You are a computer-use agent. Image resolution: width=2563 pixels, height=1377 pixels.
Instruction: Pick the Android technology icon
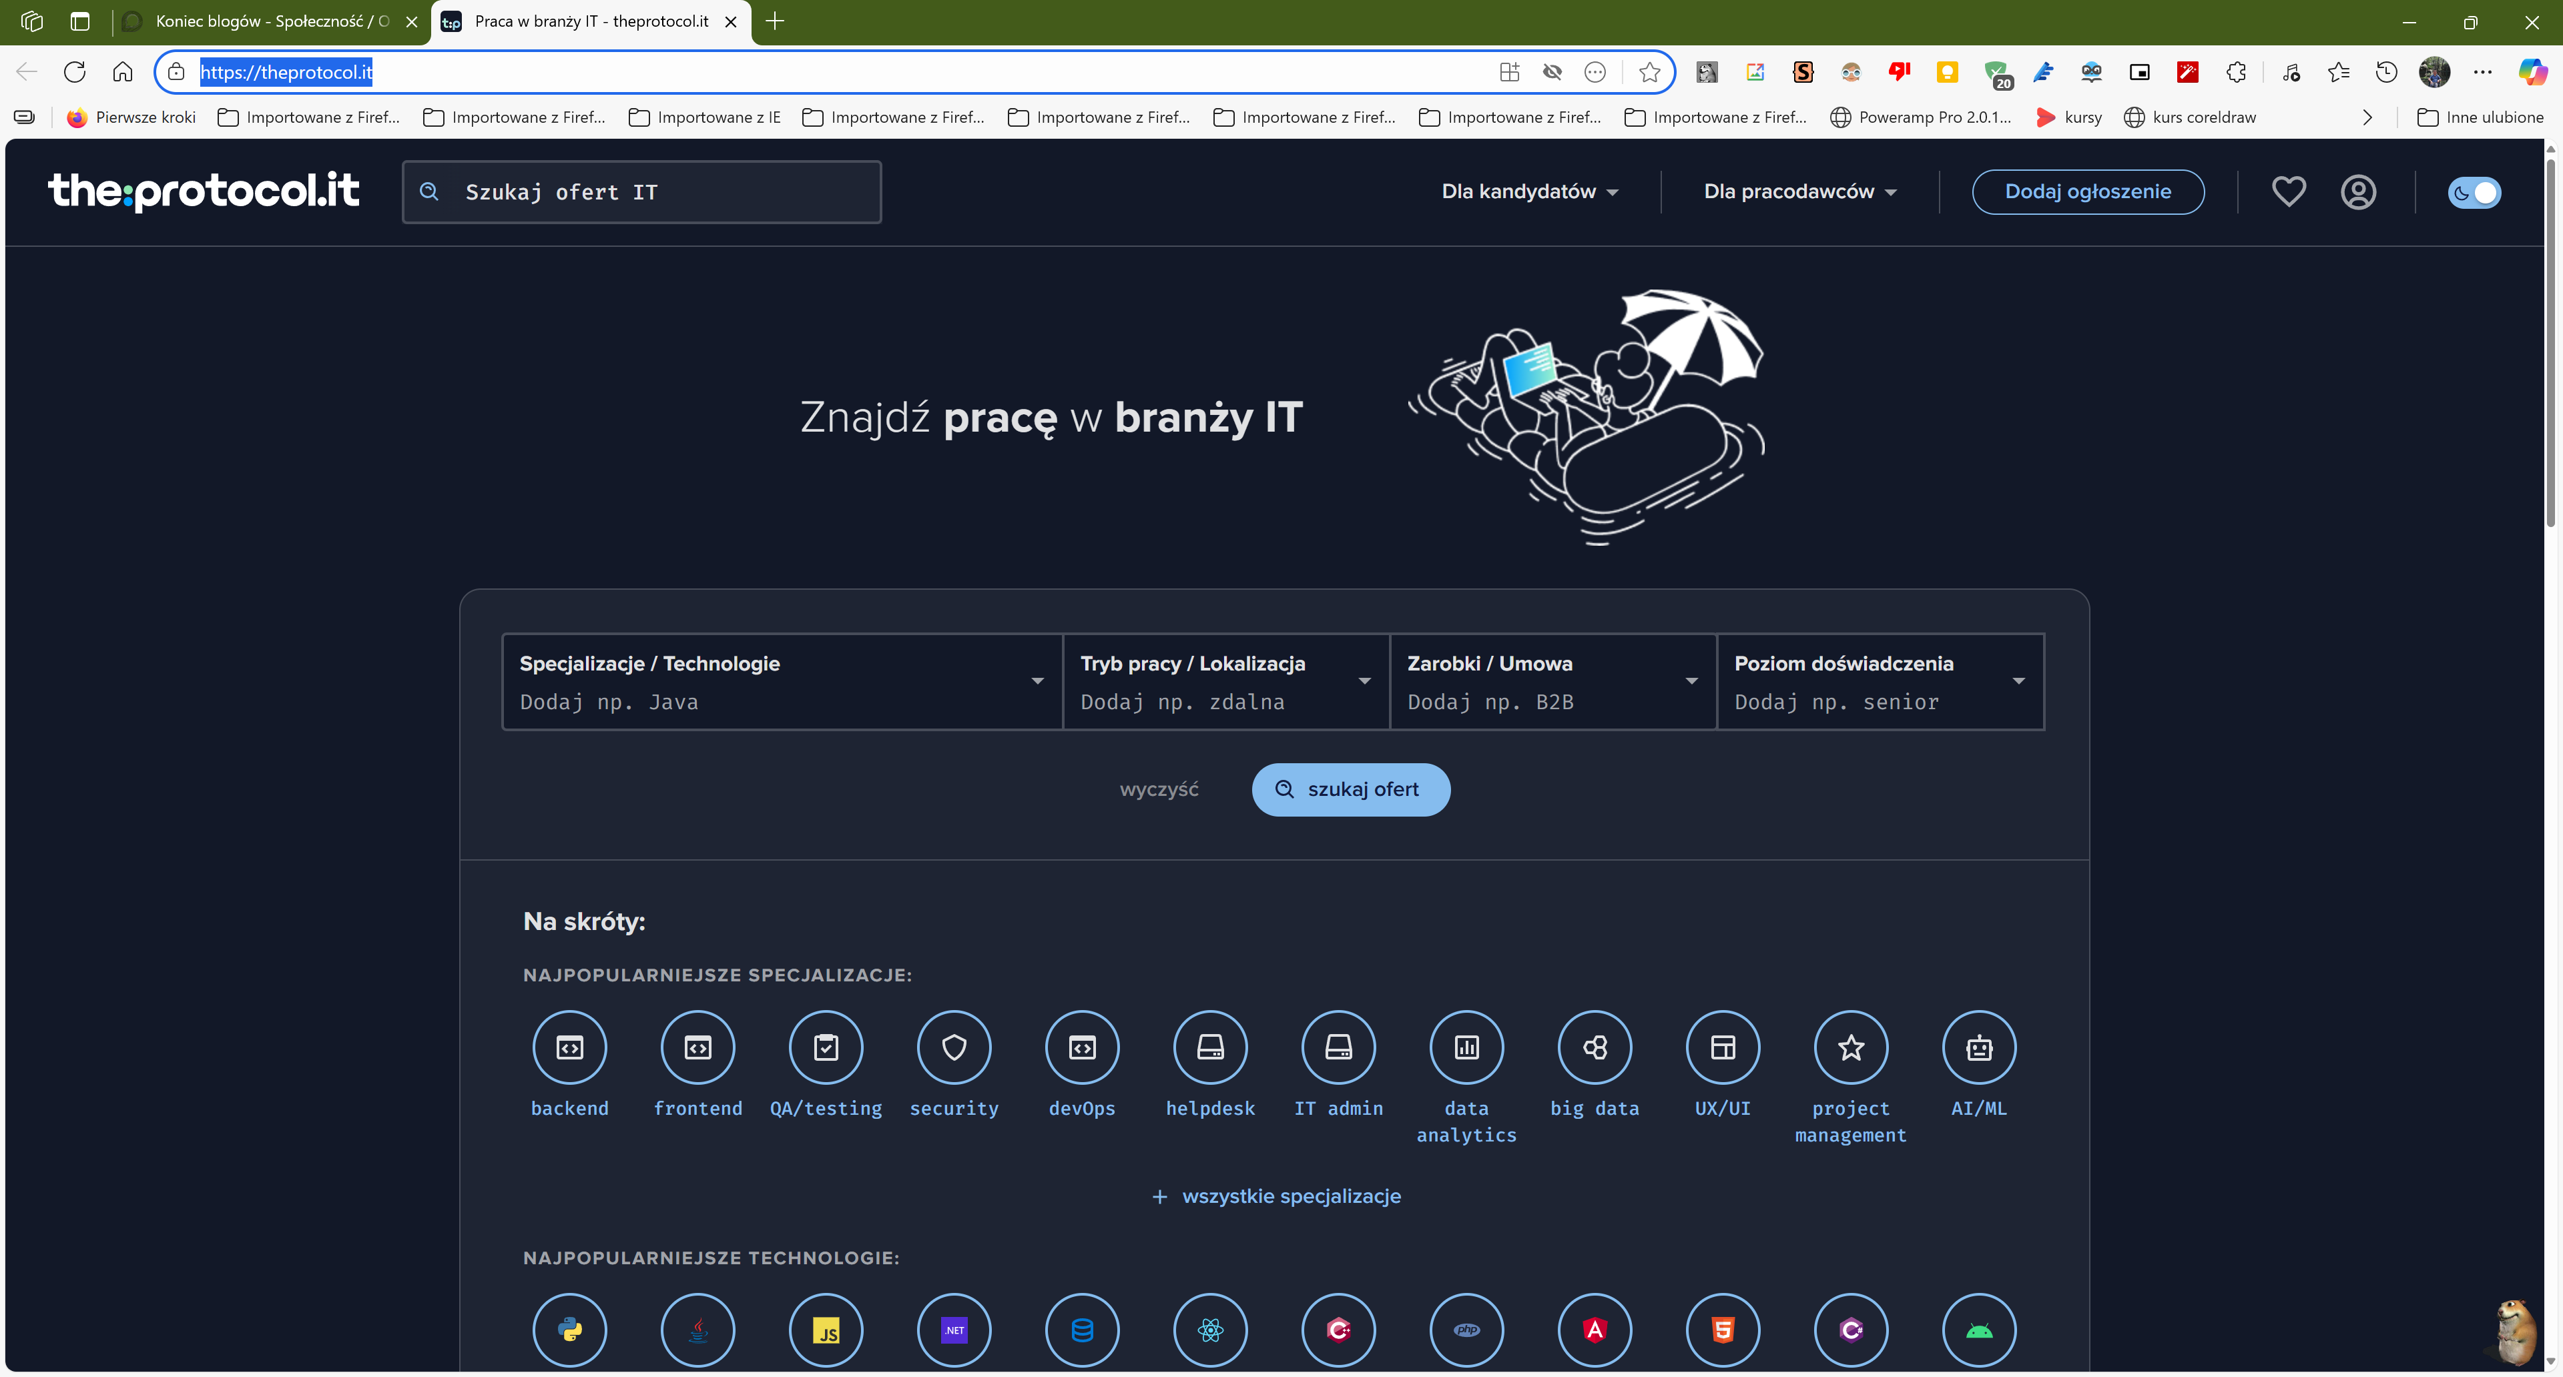(1979, 1329)
